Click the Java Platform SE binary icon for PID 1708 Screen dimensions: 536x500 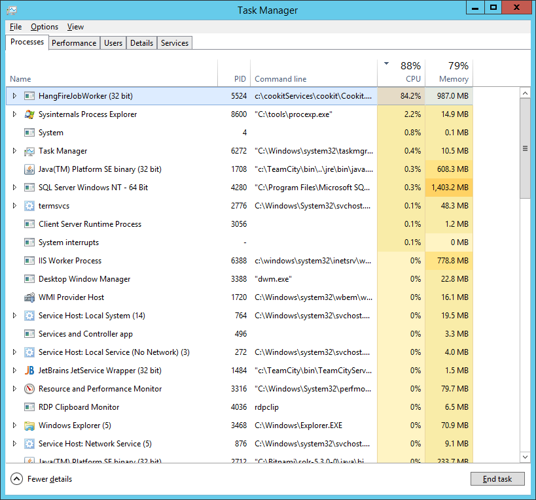pos(29,169)
